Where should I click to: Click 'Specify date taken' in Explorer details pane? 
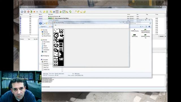coord(59,74)
